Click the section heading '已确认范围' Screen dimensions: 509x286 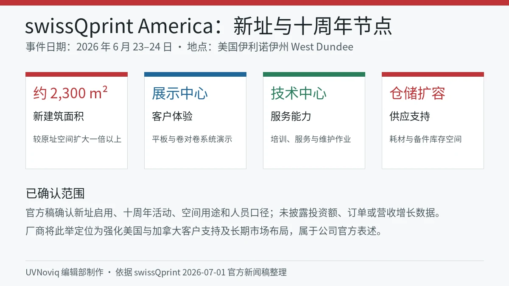pyautogui.click(x=55, y=193)
